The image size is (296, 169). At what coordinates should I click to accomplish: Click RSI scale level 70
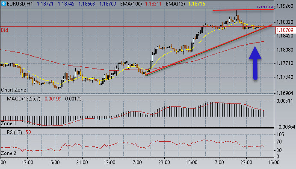click(279, 142)
